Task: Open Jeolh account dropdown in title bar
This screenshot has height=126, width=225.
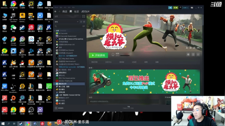Action: (185, 7)
